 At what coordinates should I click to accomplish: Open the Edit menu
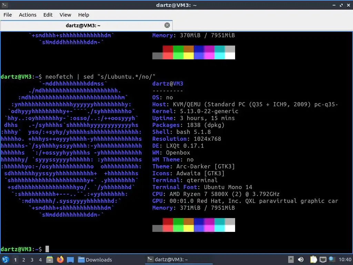[48, 15]
